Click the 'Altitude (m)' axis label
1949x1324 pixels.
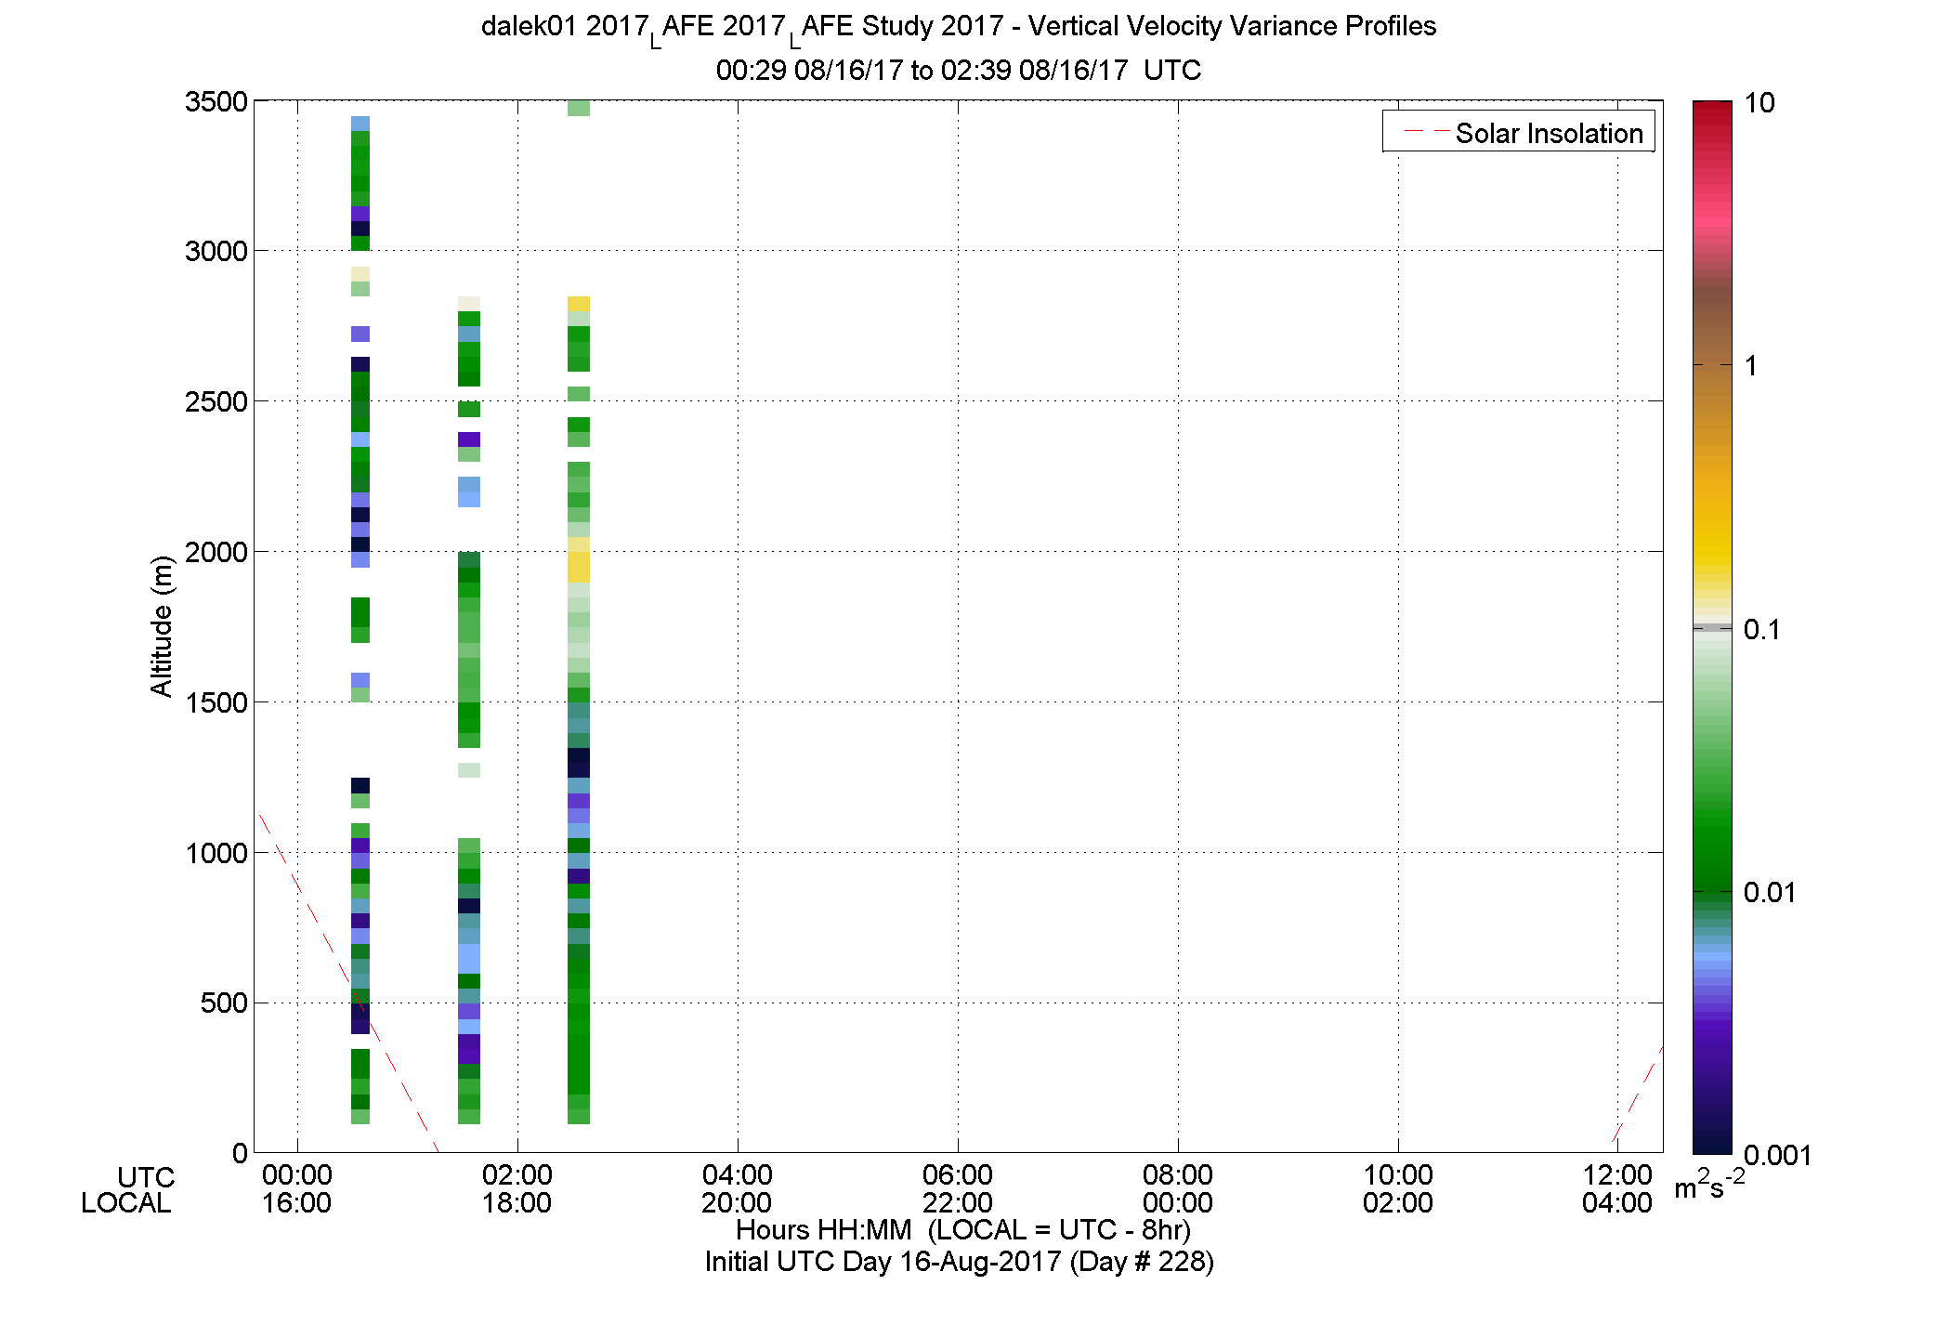click(x=162, y=625)
